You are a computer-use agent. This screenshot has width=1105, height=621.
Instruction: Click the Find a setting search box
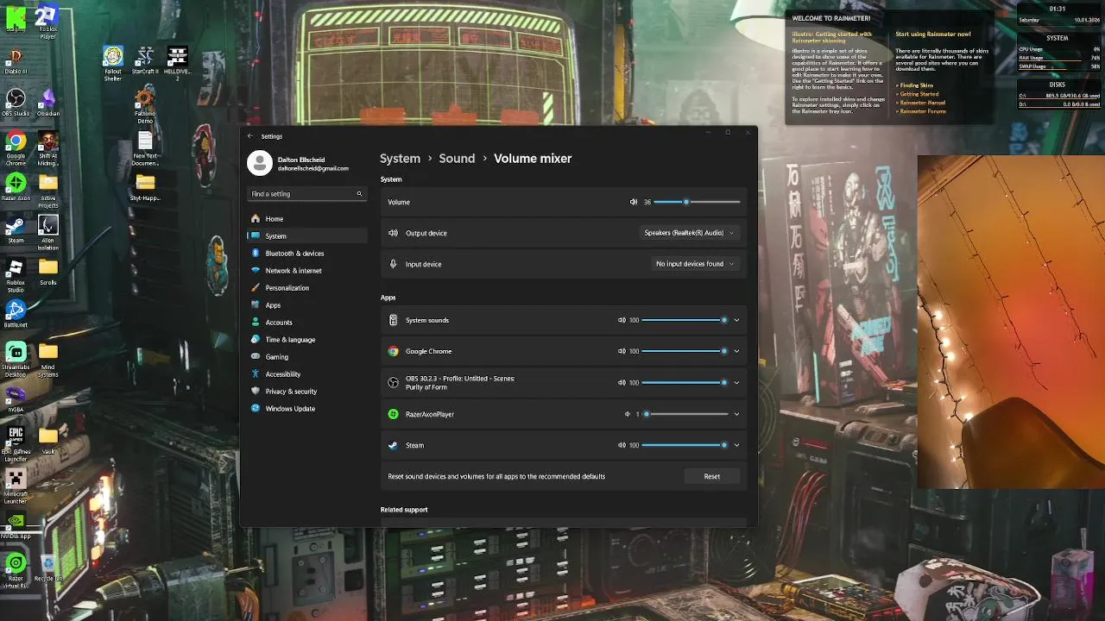pos(306,194)
